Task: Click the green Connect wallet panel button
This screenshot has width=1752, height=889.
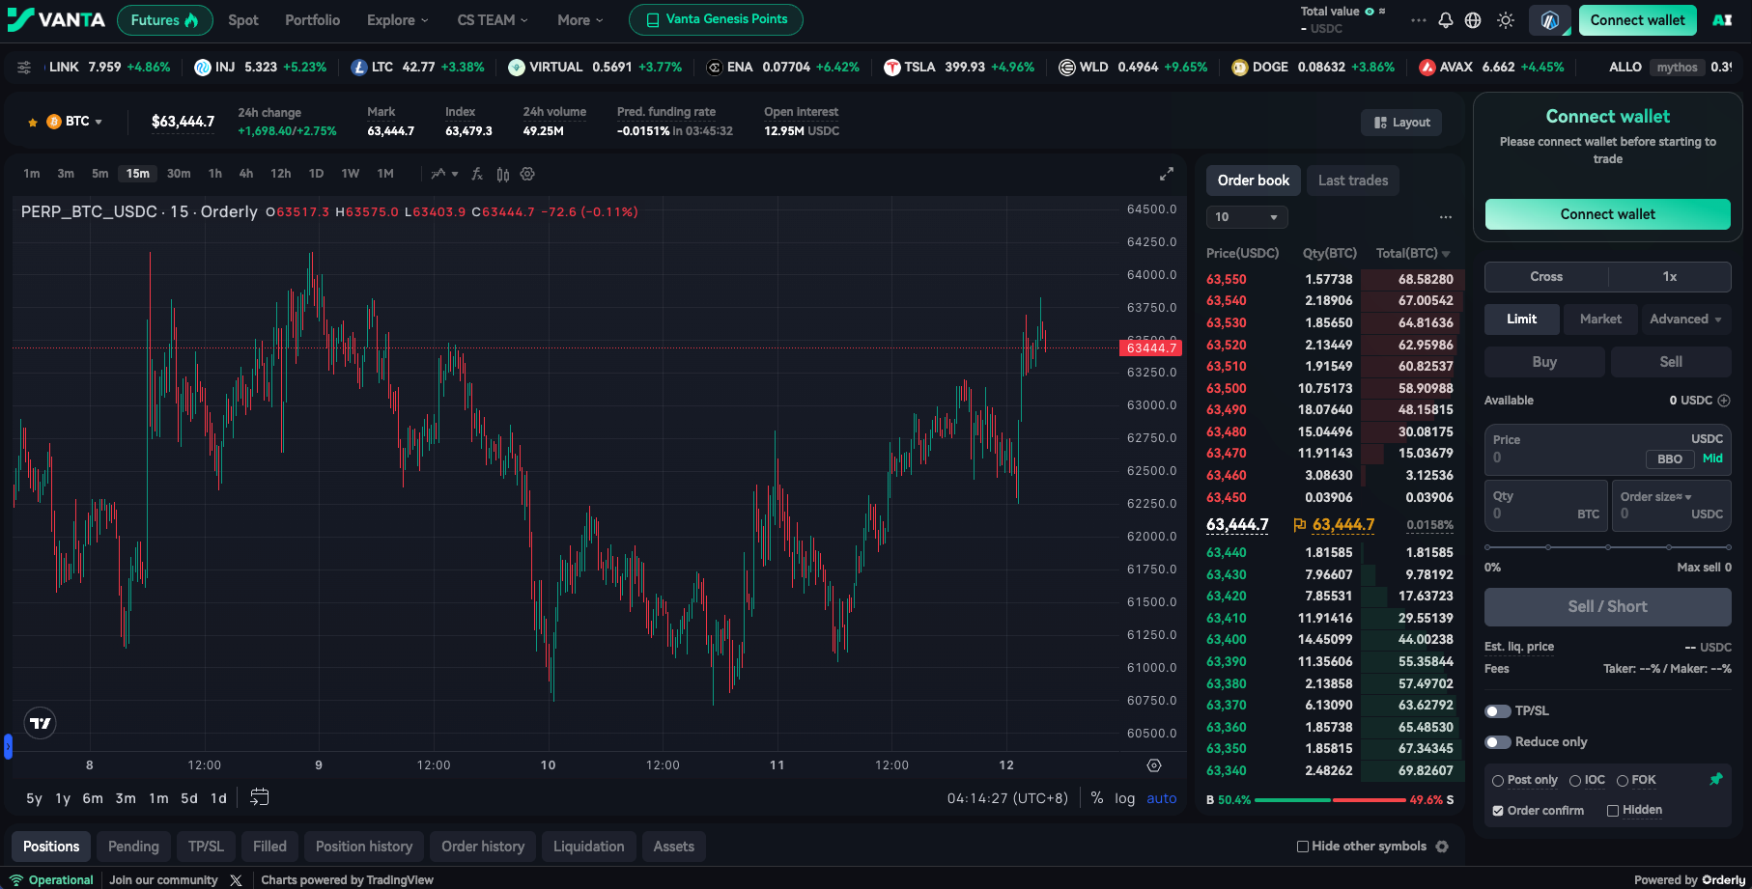Action: [1607, 214]
